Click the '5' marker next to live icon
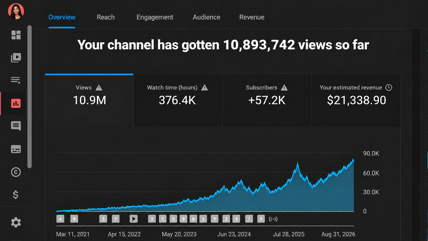This screenshot has width=428, height=241. pyautogui.click(x=261, y=219)
